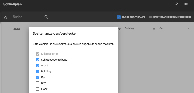Open the DE language selector
This screenshot has height=93, width=194.
point(186,4)
